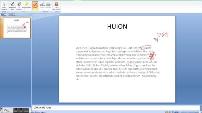Open ezvid Draw tool

pyautogui.click(x=26, y=110)
